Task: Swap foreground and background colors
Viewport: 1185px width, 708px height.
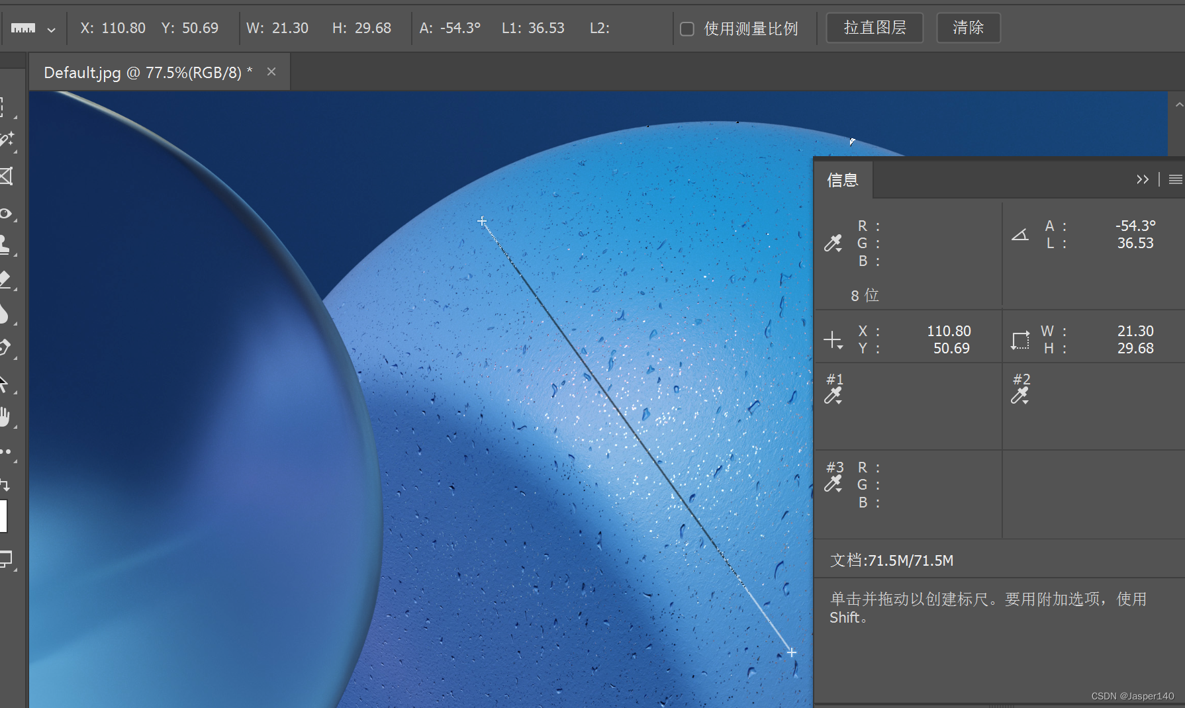Action: (x=5, y=484)
